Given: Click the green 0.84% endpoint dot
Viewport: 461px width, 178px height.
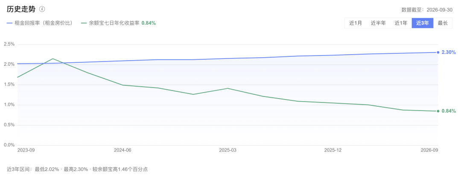Looking at the screenshot, I should [x=438, y=111].
